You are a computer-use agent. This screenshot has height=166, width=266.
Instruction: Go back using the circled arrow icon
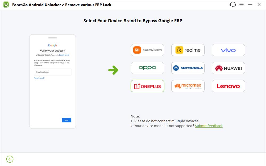[x=10, y=159]
